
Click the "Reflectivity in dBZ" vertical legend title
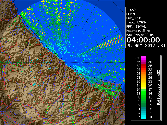[159, 87]
